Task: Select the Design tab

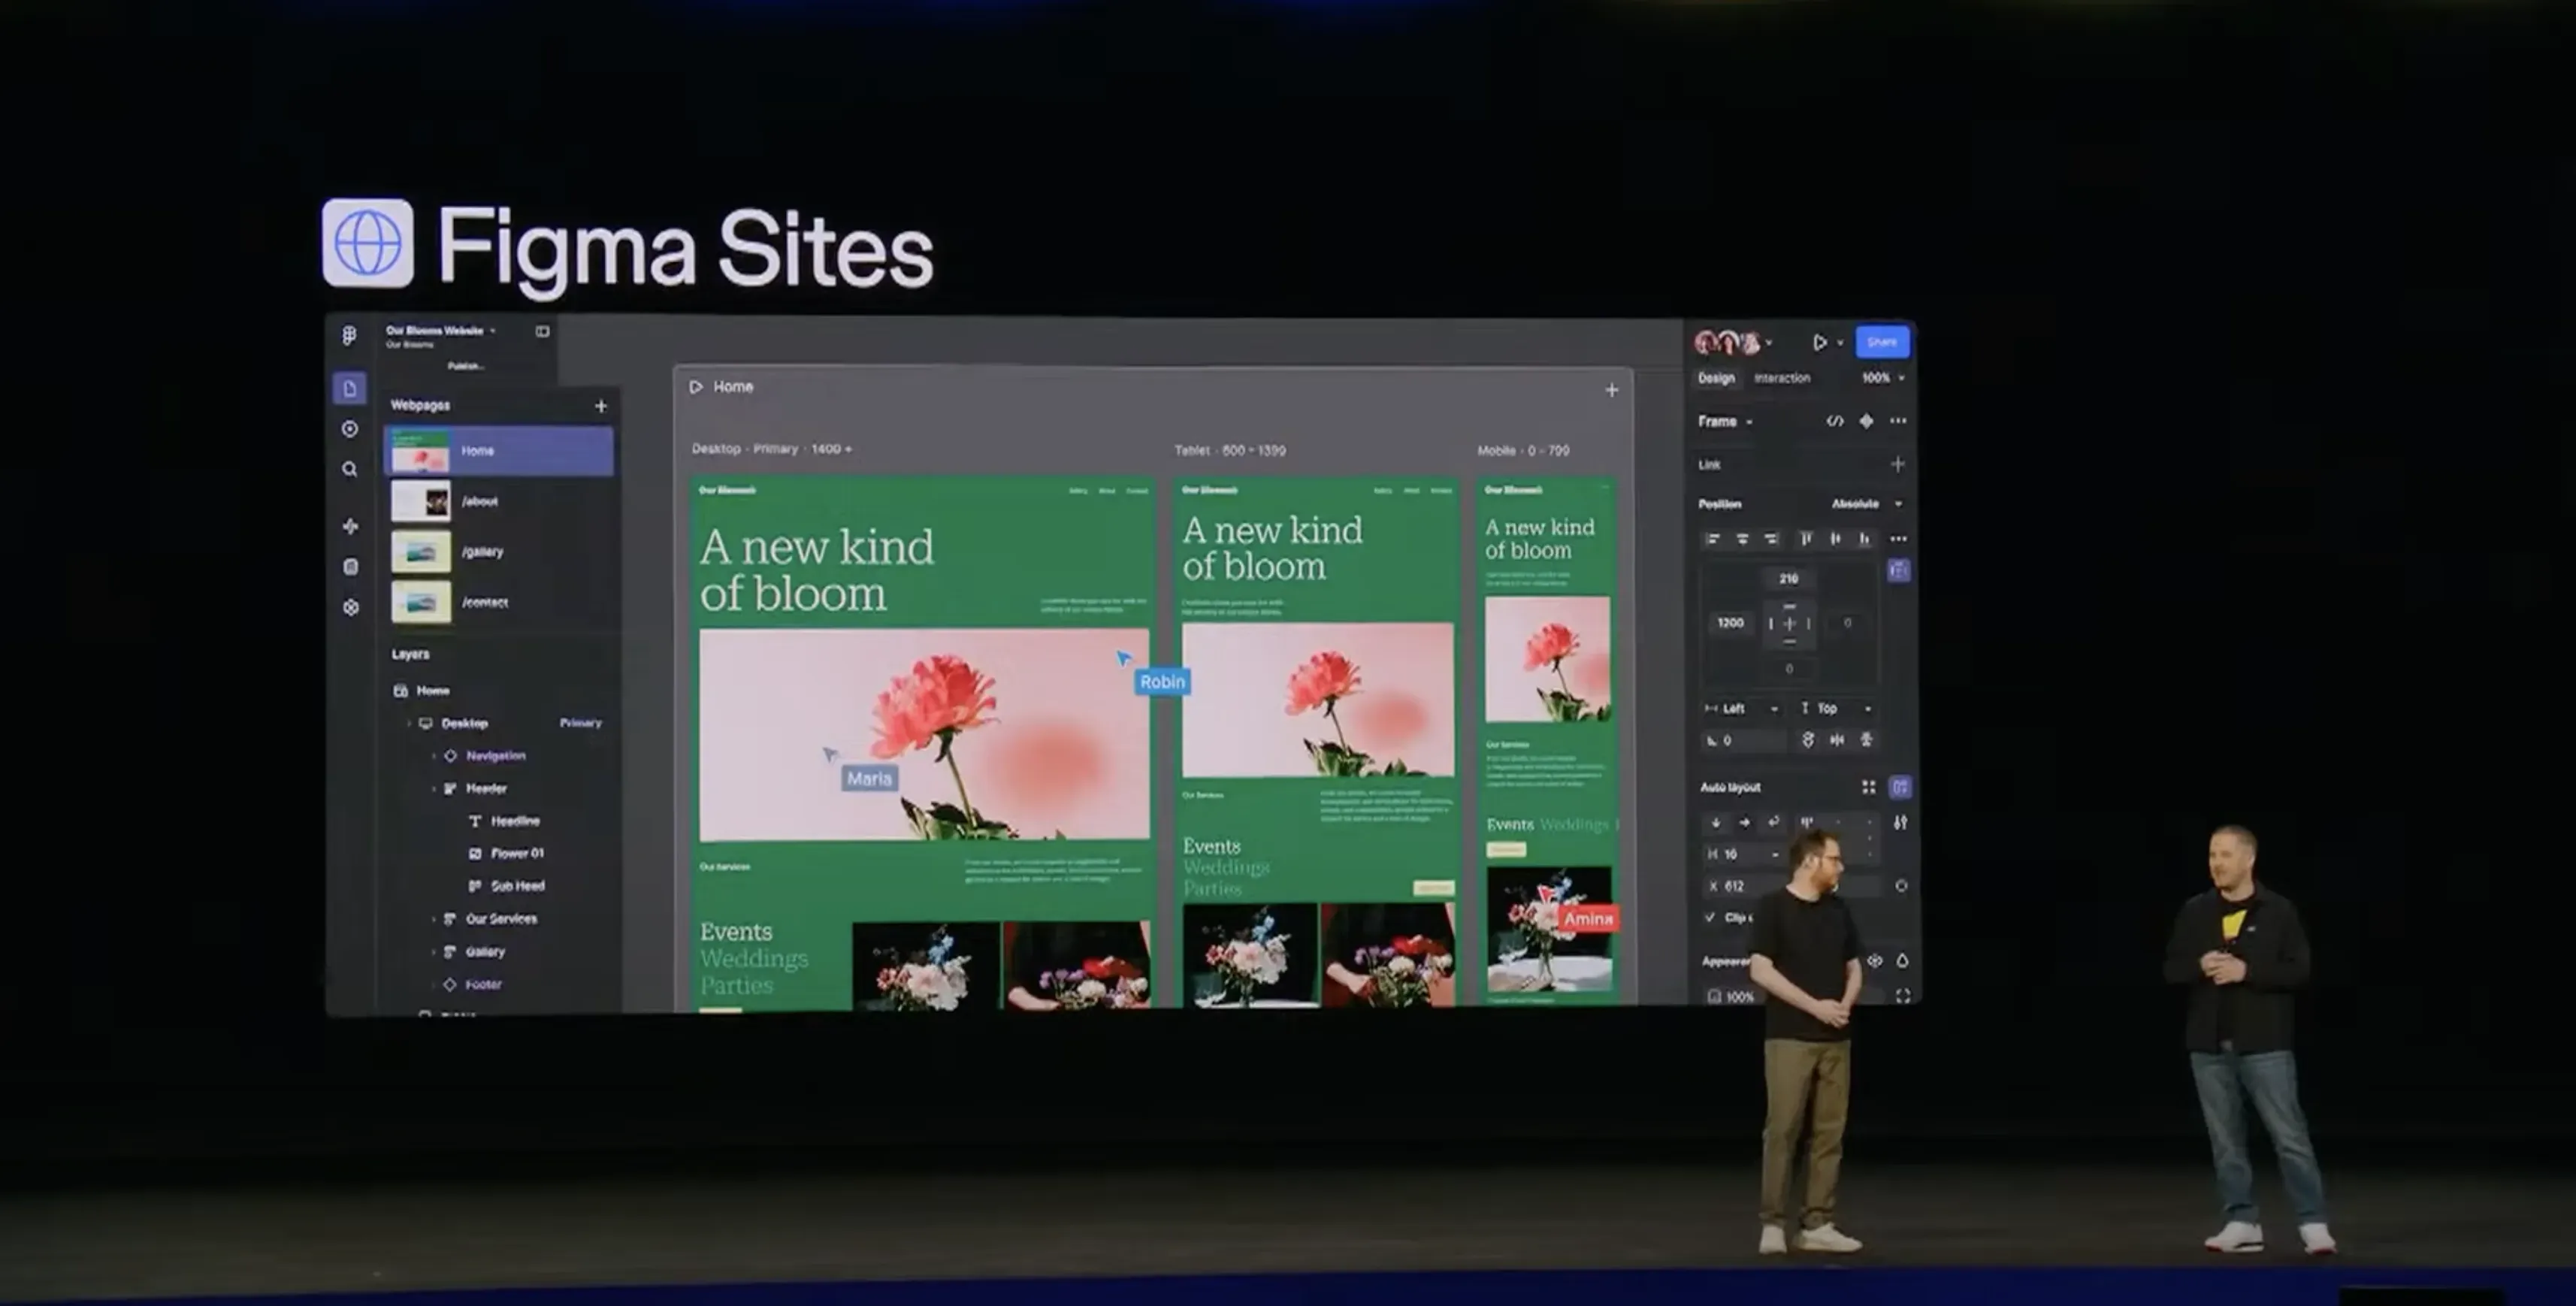Action: (x=1716, y=378)
